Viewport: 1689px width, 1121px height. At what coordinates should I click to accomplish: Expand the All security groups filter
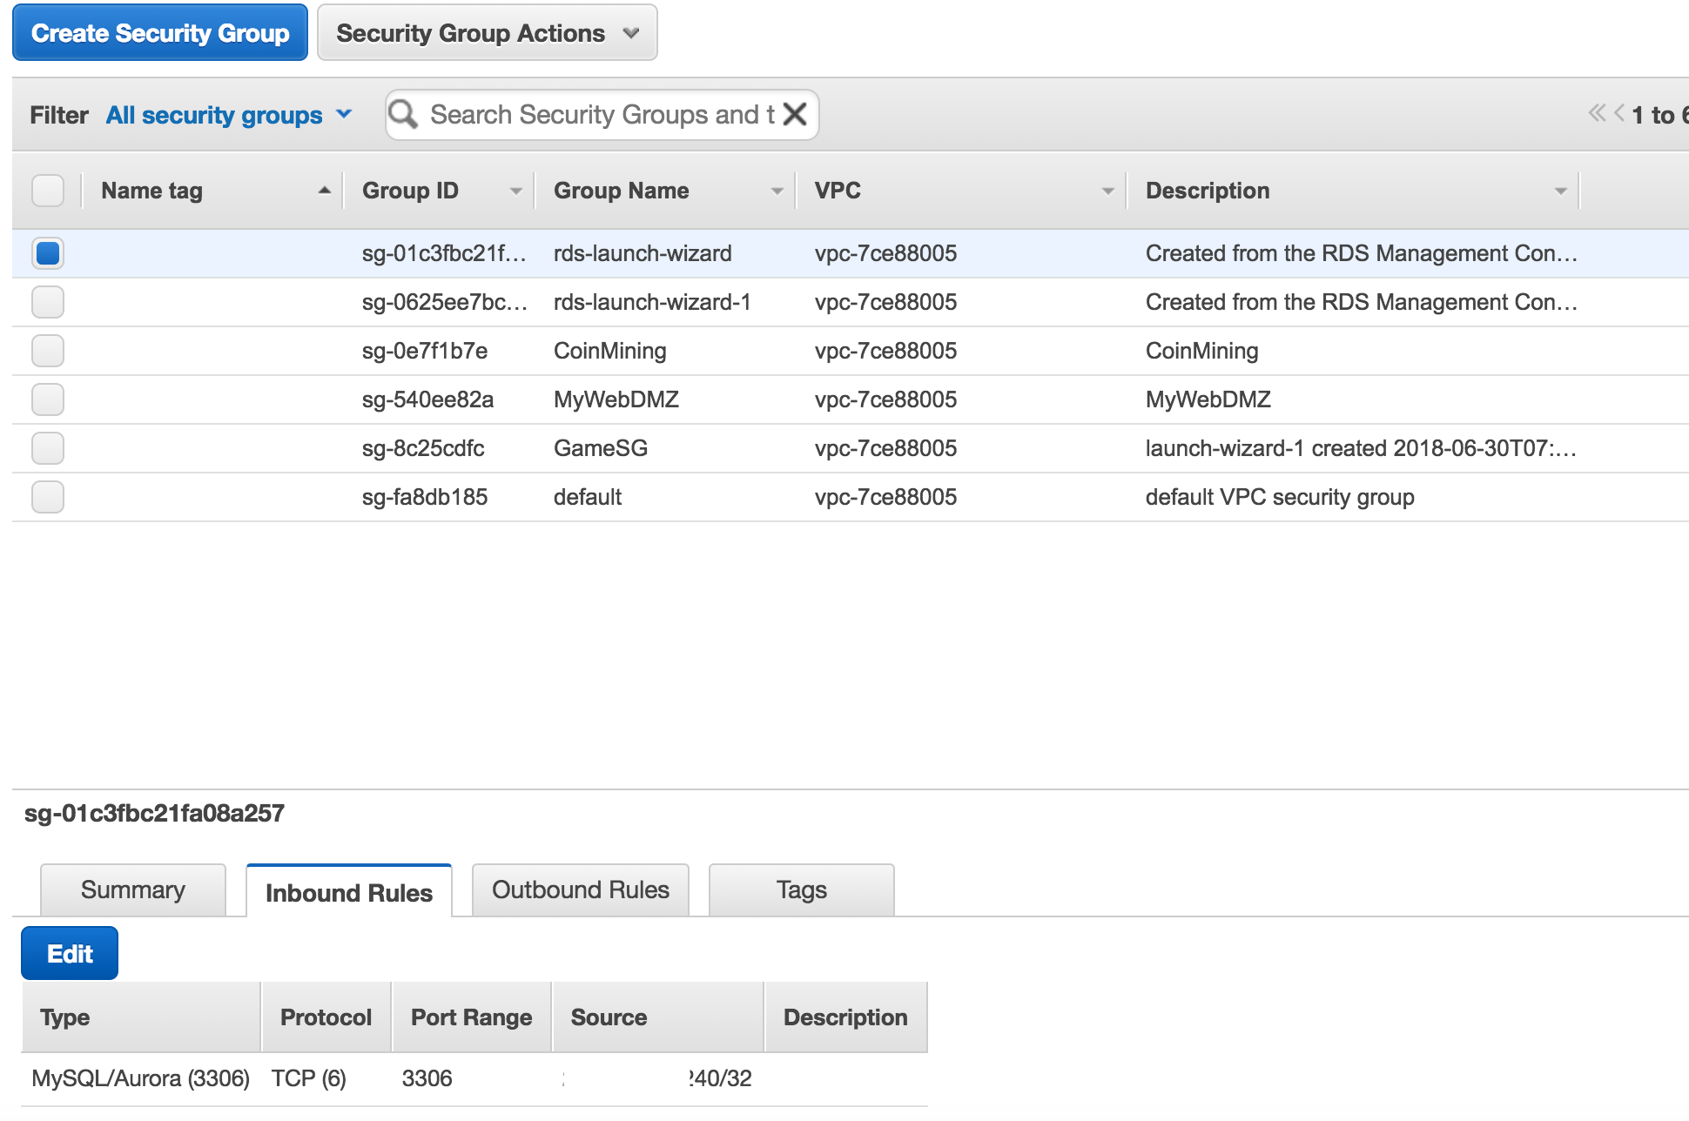coord(228,115)
